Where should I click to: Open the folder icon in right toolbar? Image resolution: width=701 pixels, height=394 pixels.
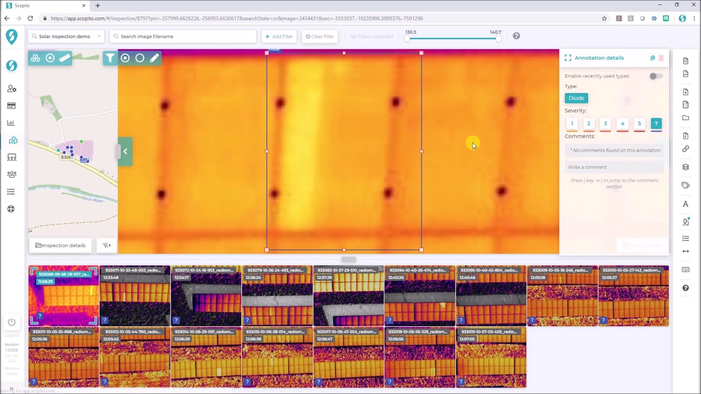point(686,118)
